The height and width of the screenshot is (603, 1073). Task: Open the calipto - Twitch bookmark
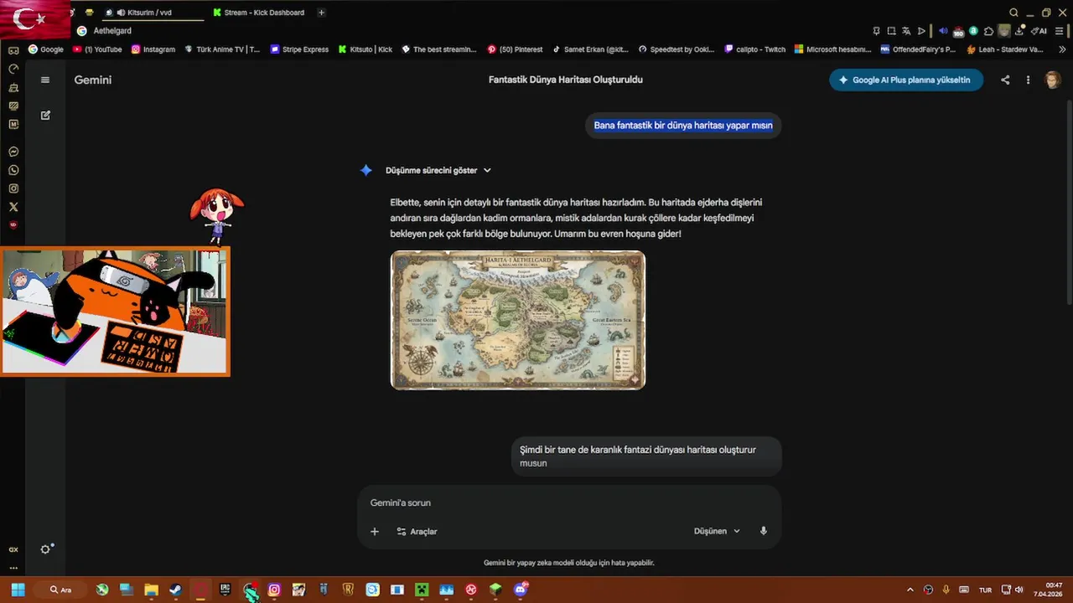pyautogui.click(x=755, y=49)
